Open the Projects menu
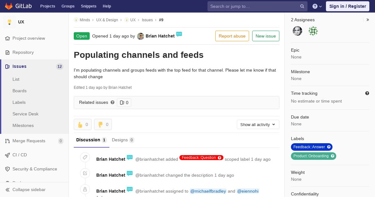Screen dimensions: 375x197 (x=47, y=6)
